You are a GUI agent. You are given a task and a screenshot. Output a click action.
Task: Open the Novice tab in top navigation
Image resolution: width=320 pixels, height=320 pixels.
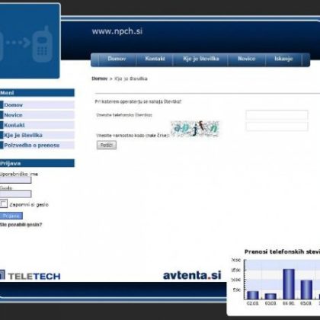click(246, 59)
